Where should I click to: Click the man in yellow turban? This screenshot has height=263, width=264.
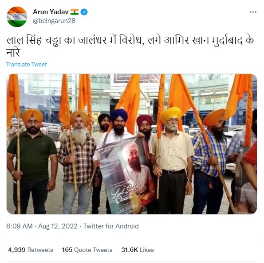click(172, 160)
